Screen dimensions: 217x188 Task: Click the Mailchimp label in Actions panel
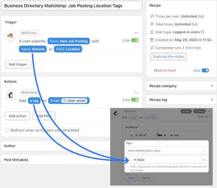[x=29, y=92]
